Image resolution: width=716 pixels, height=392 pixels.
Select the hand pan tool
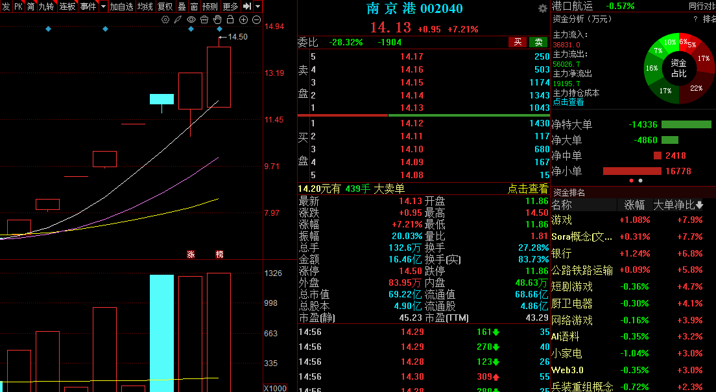pyautogui.click(x=217, y=19)
